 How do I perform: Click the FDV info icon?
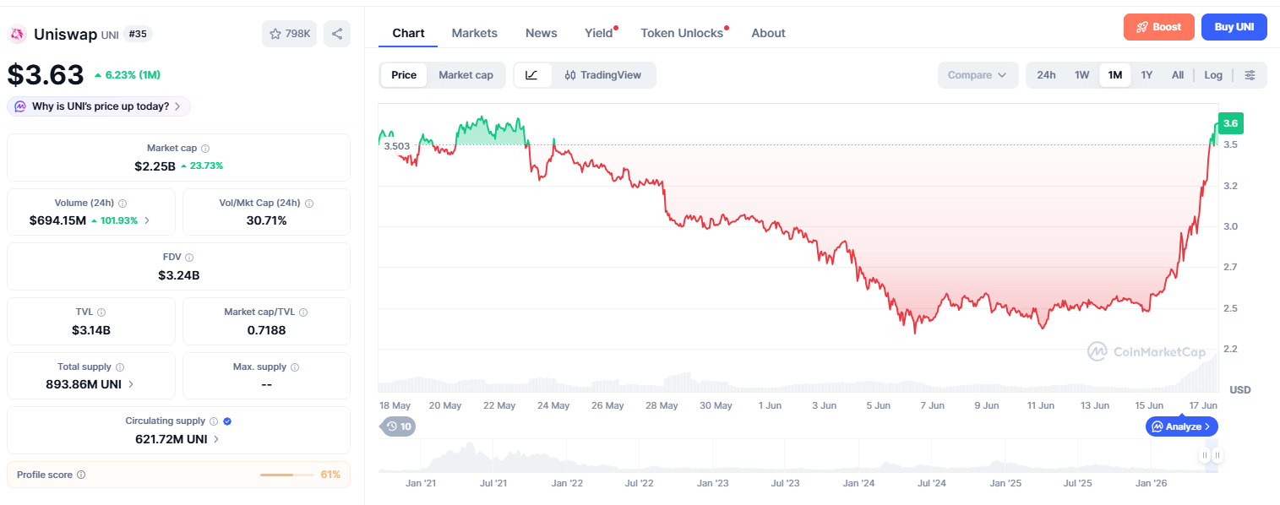click(189, 258)
